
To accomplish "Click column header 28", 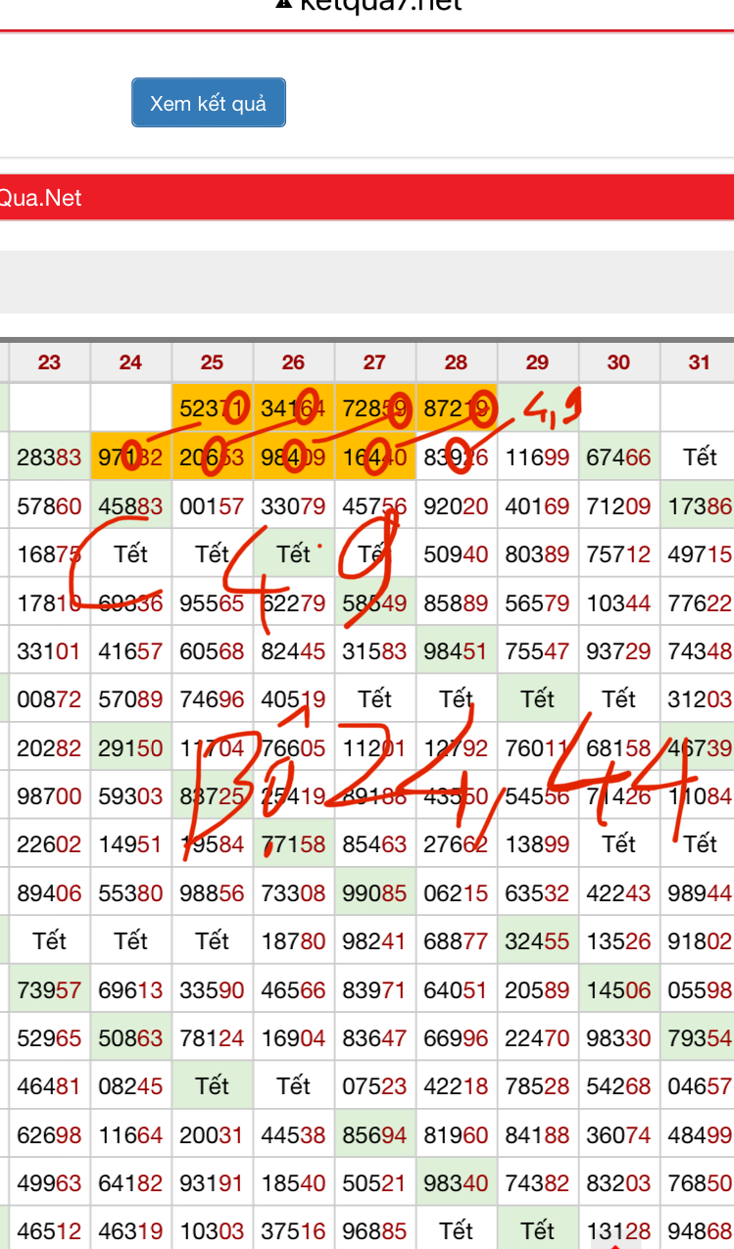I will (456, 362).
